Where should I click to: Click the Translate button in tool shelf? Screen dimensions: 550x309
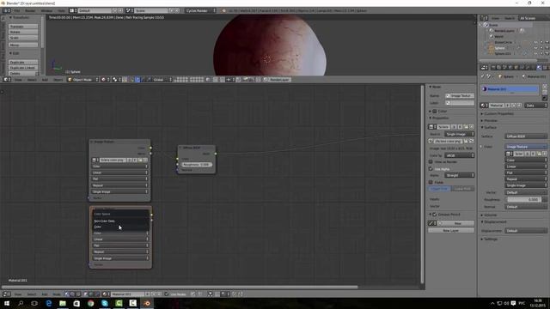coord(23,27)
